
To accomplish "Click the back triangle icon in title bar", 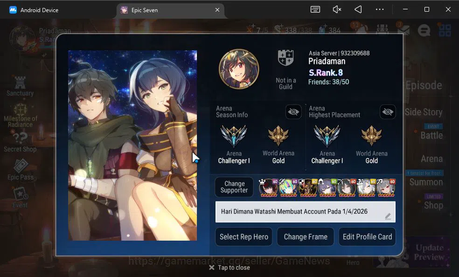I will pos(358,10).
